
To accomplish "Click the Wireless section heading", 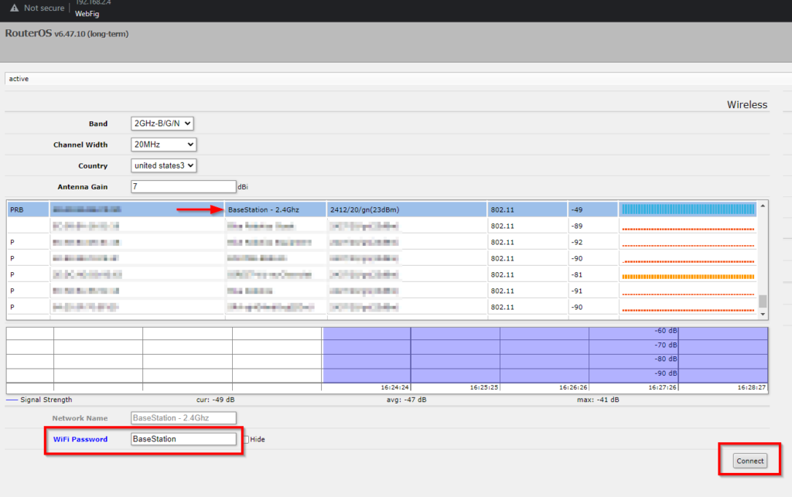I will tap(746, 104).
